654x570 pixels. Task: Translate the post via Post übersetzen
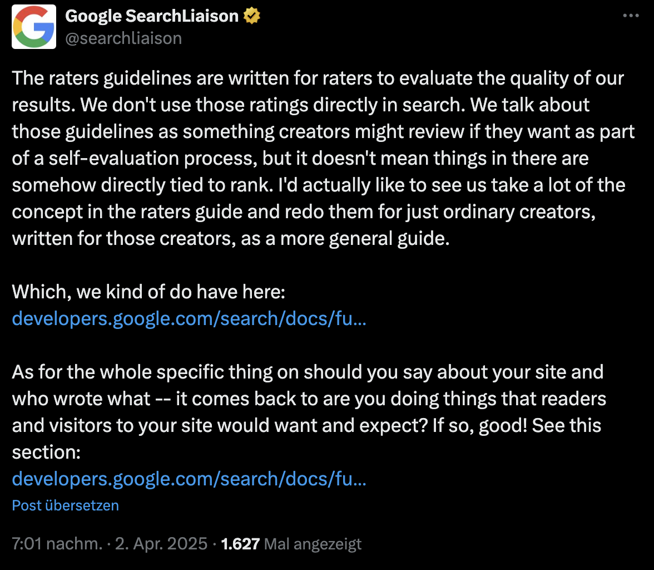pos(65,505)
